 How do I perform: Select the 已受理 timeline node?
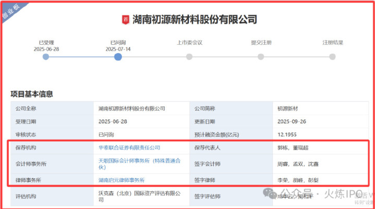click(x=46, y=57)
